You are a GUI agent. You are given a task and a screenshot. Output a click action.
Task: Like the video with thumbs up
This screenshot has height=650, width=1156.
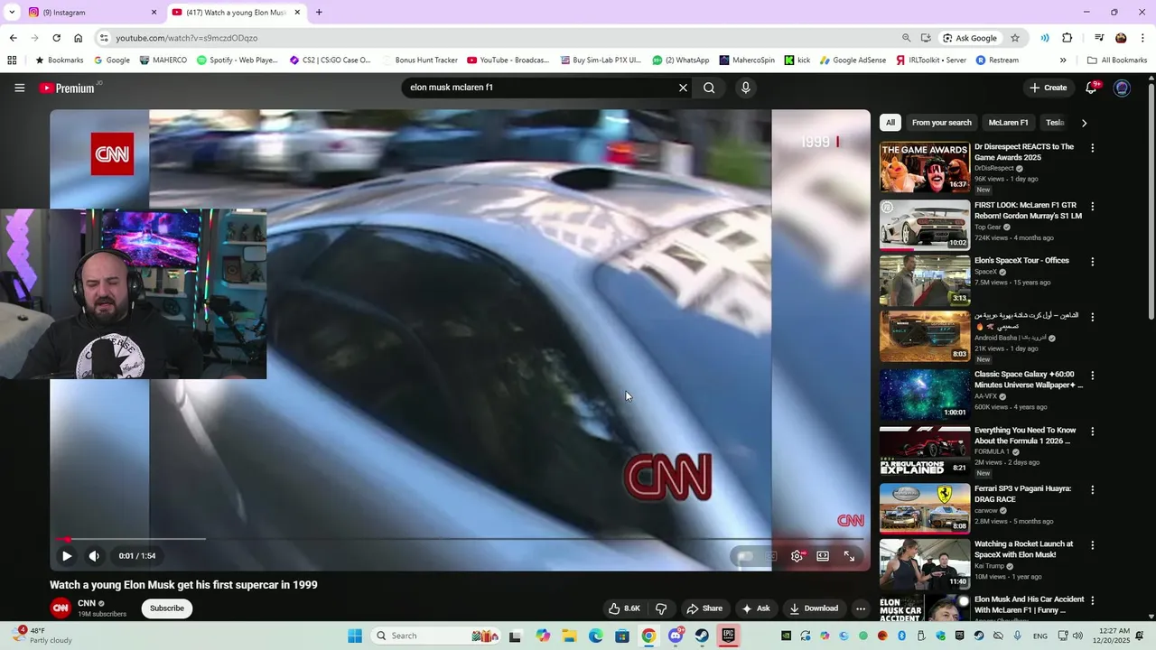pyautogui.click(x=624, y=608)
